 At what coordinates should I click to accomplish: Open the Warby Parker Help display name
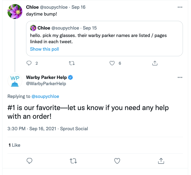point(47,77)
